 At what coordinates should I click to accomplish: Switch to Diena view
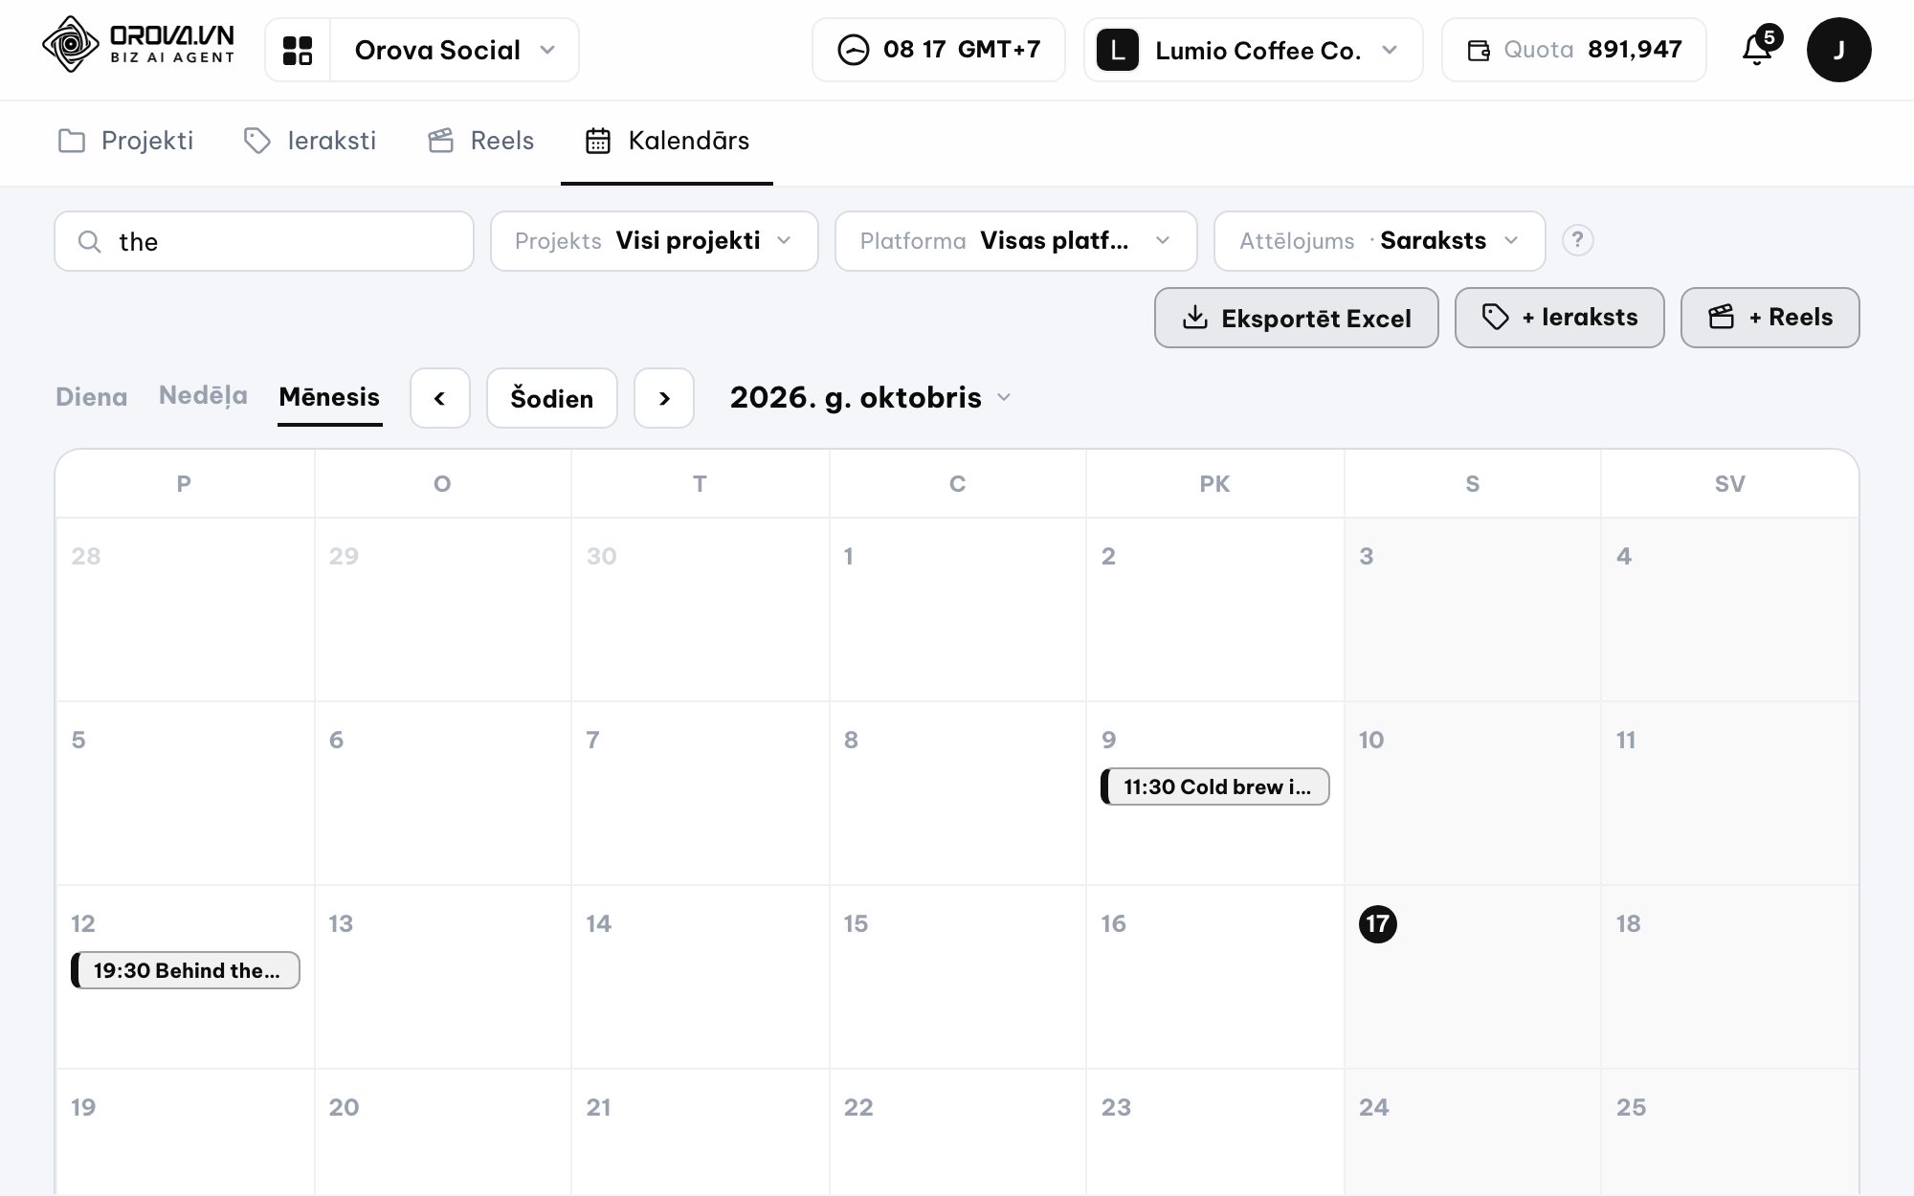[91, 397]
